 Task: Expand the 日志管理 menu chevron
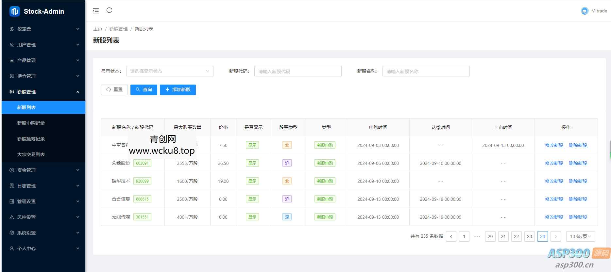78,186
